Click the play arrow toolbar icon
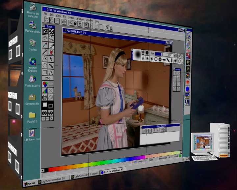 coord(86,25)
